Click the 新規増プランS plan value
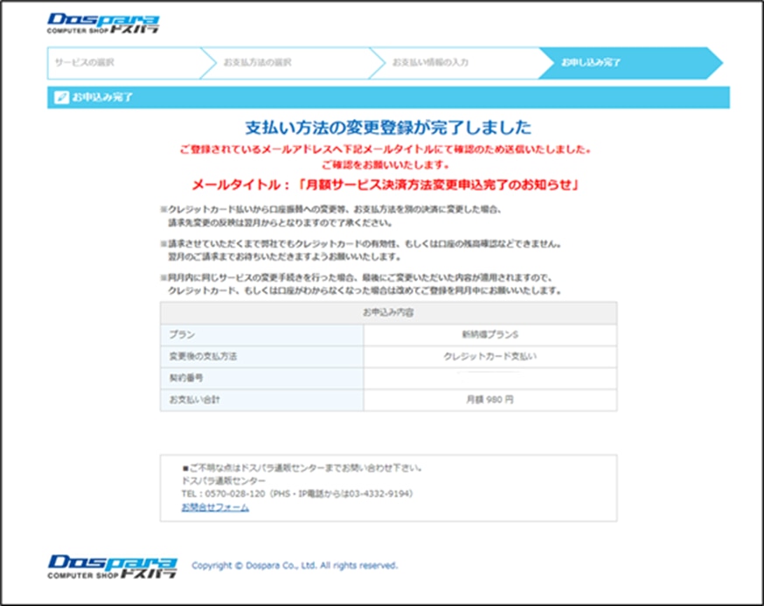764x606 pixels. [x=490, y=334]
